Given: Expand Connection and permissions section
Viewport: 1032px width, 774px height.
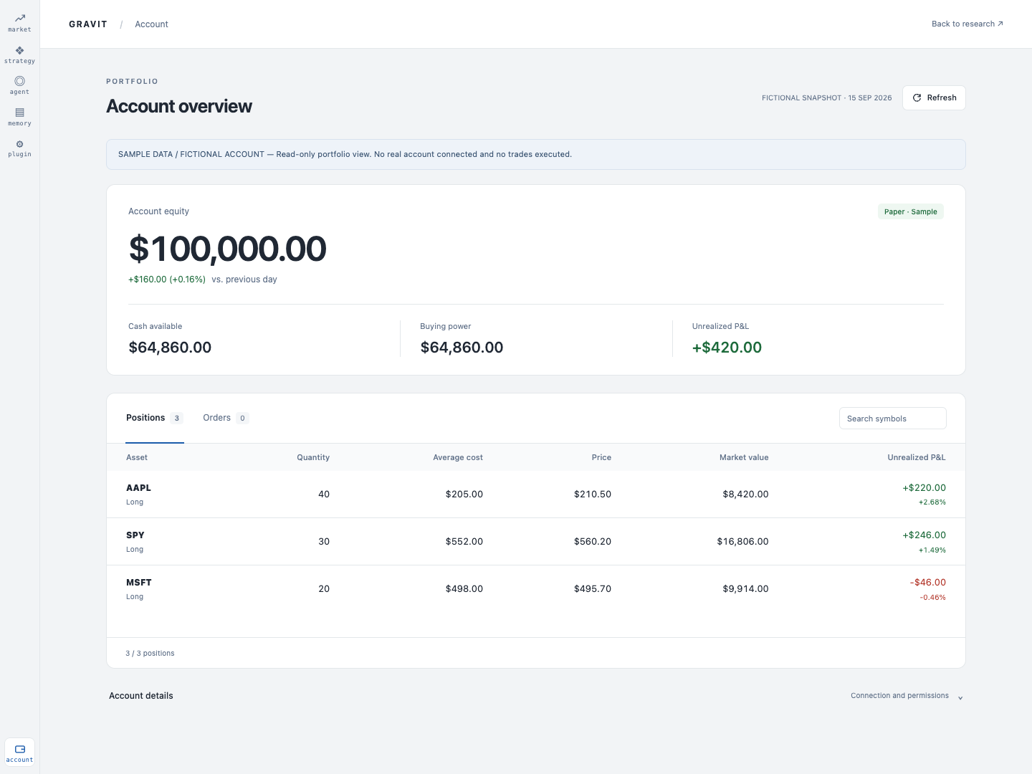Looking at the screenshot, I should (907, 696).
